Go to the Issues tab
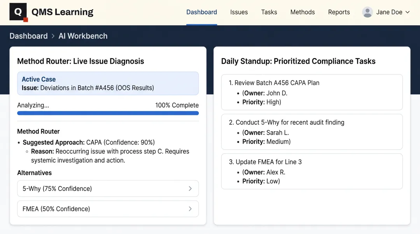Image resolution: width=420 pixels, height=234 pixels. click(x=239, y=12)
